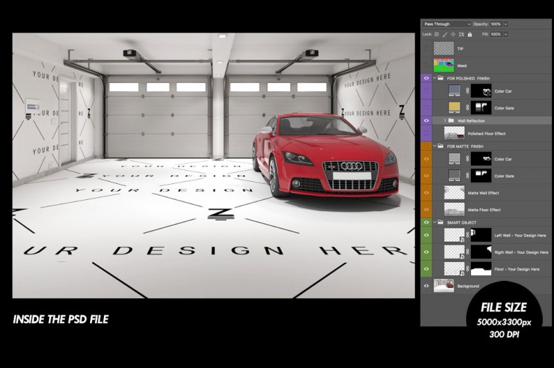554x368 pixels.
Task: Show the Polished Floor Effect layer
Action: coord(427,134)
